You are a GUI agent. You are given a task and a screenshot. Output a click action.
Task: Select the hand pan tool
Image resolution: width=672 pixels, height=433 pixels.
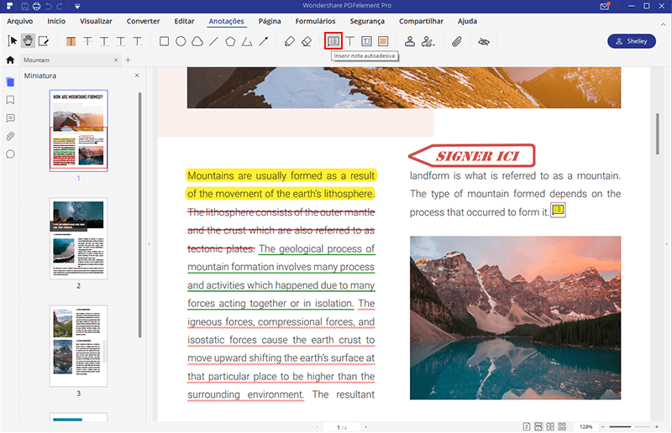pyautogui.click(x=28, y=40)
